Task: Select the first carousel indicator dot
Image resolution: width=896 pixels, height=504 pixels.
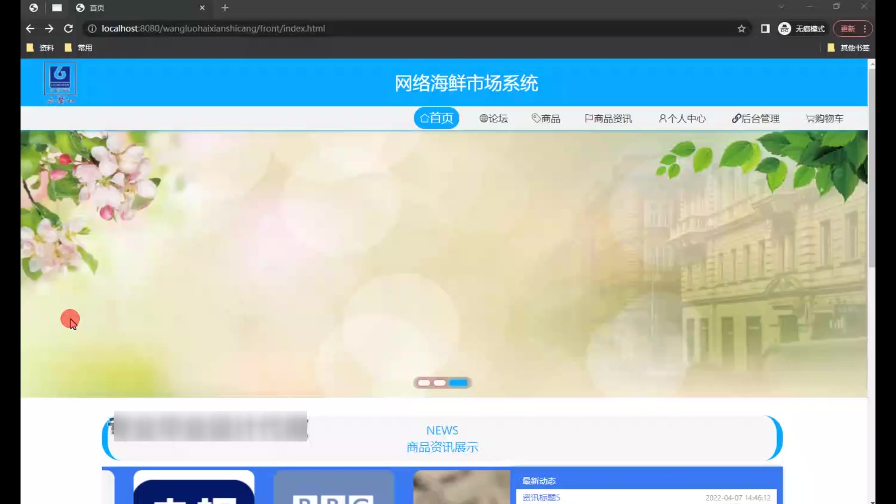Action: click(x=424, y=383)
